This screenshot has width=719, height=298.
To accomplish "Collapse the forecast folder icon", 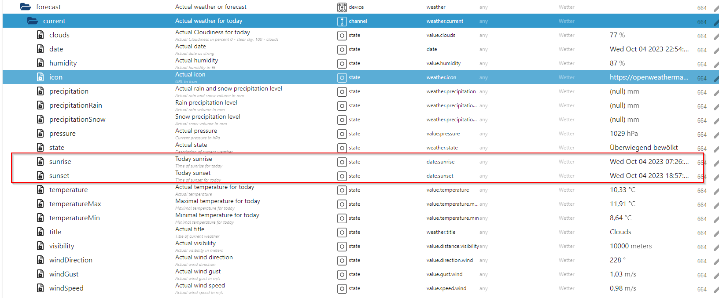I will pyautogui.click(x=26, y=7).
